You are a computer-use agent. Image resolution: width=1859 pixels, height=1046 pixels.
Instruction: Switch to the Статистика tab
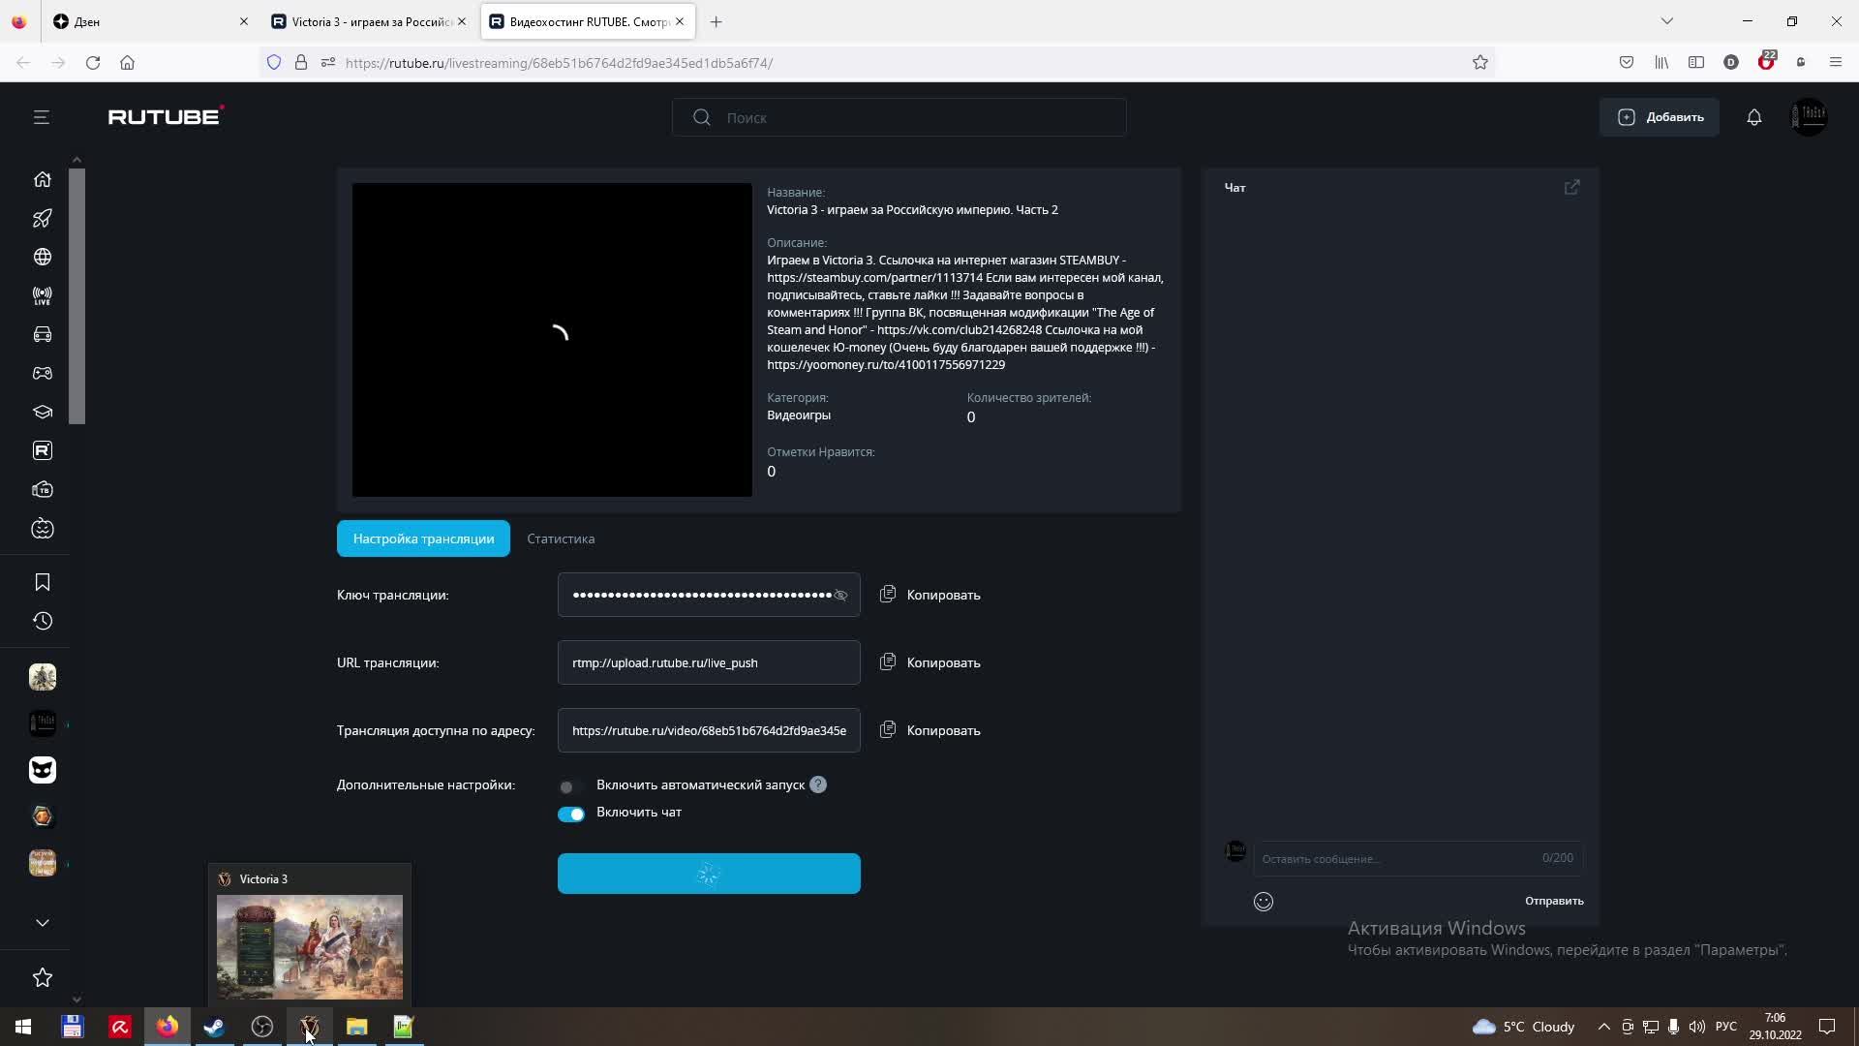click(560, 538)
